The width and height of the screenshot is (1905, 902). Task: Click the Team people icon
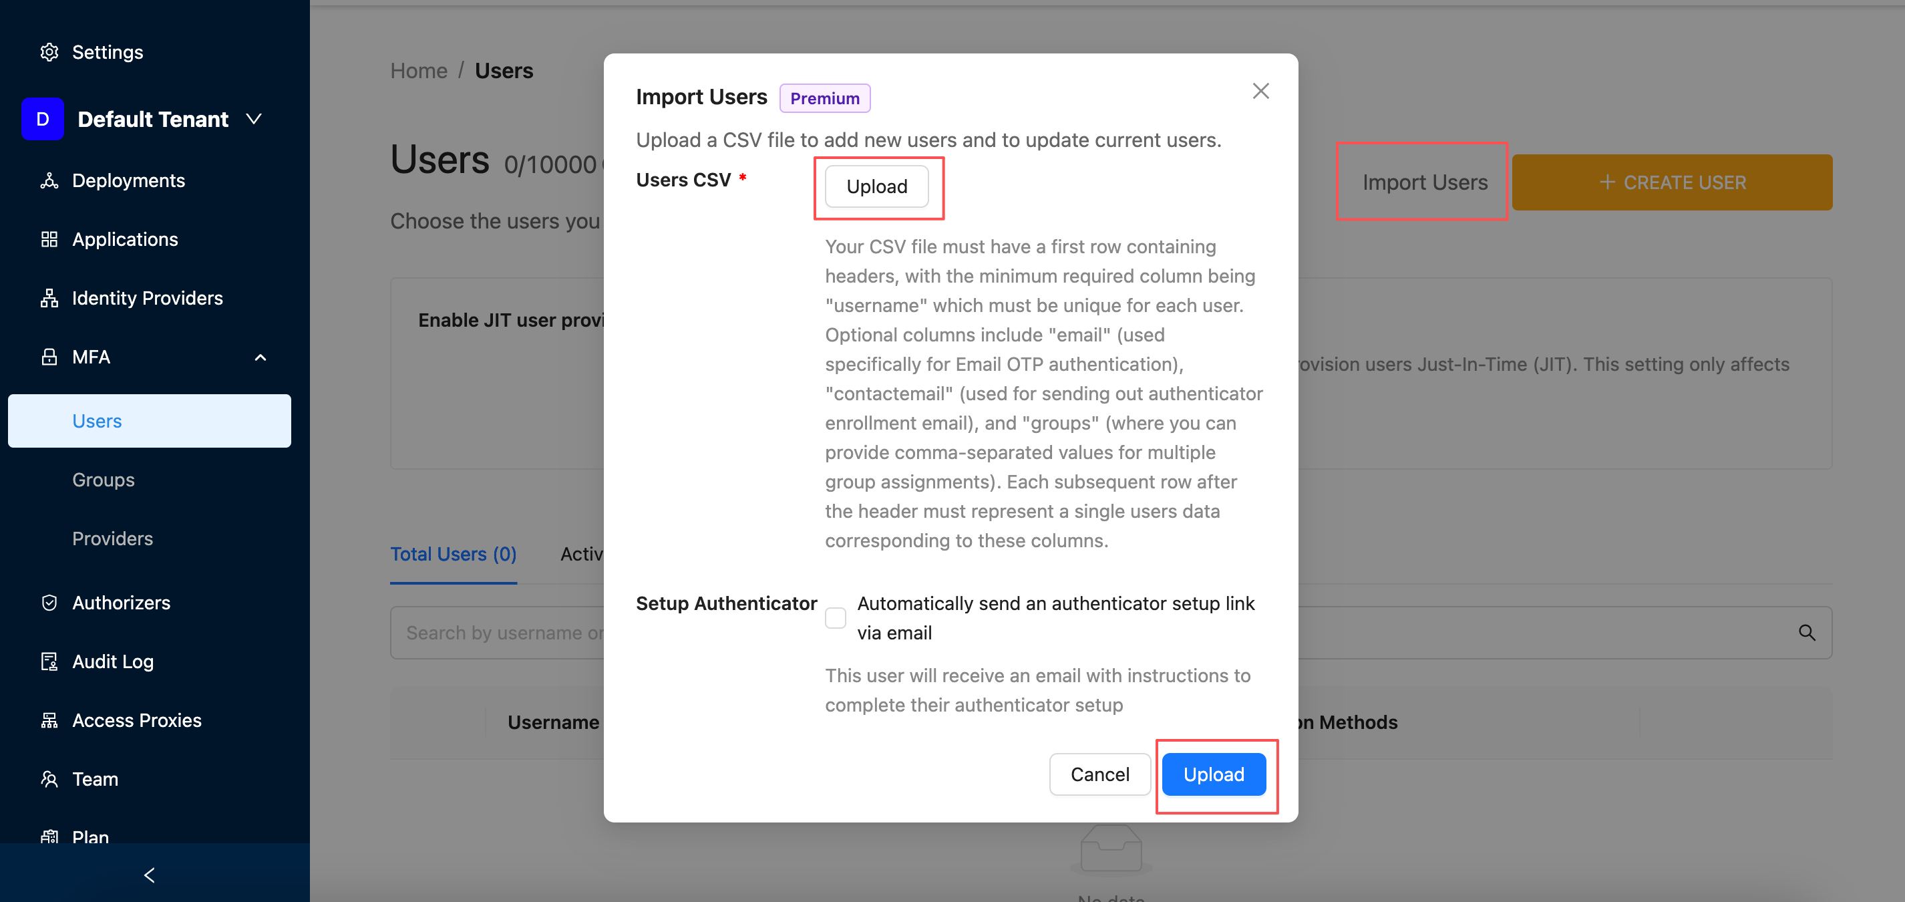click(x=49, y=779)
